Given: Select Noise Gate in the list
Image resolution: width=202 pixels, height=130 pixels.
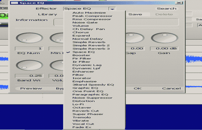Looking at the screenshot, I should click(x=85, y=23).
